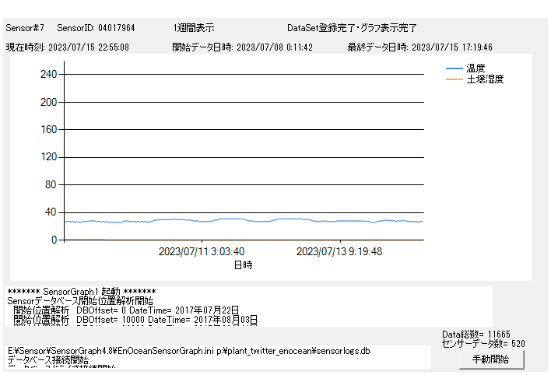The height and width of the screenshot is (375, 551).
Task: Click the 240 value on the y-axis
Action: pos(48,75)
